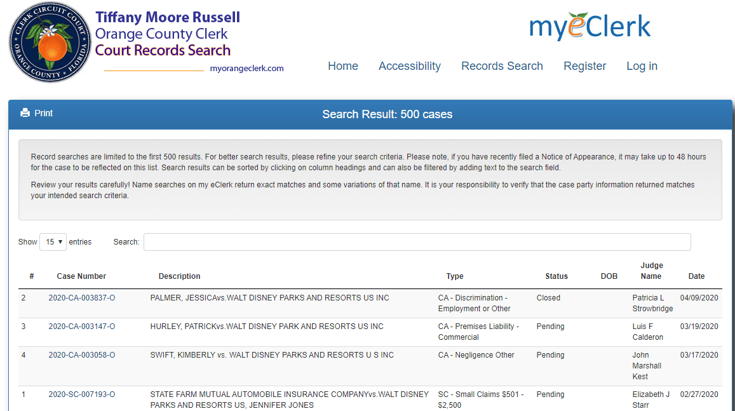Open case 2020-SC-007193-O

tap(81, 394)
